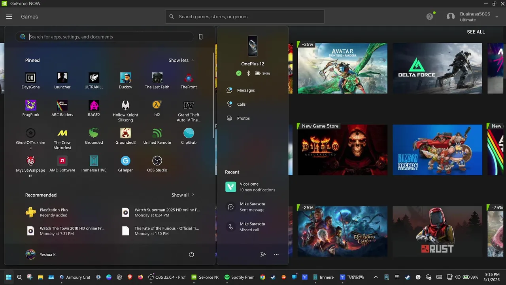Image resolution: width=506 pixels, height=285 pixels.
Task: Open ARC Raiders pinned game
Action: point(62,108)
